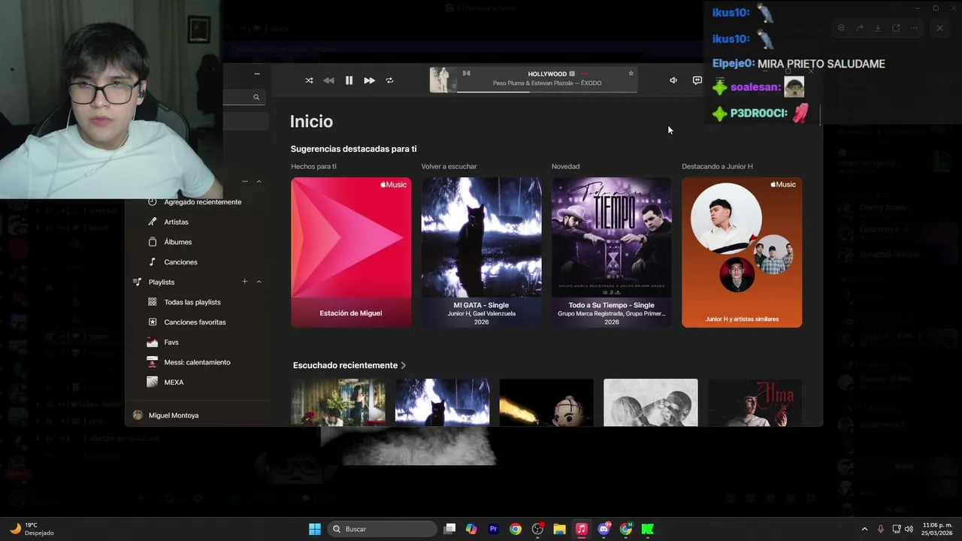Toggle shuffle in the player bar

coord(309,80)
